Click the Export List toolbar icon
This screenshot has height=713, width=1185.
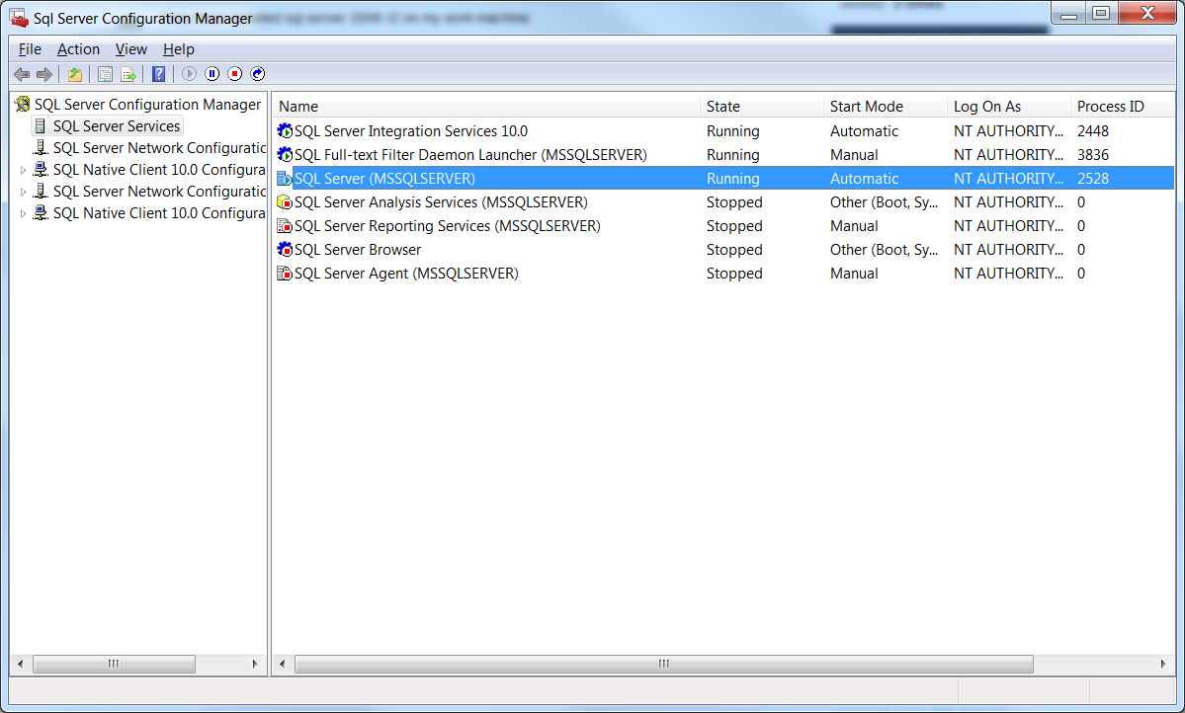(128, 74)
